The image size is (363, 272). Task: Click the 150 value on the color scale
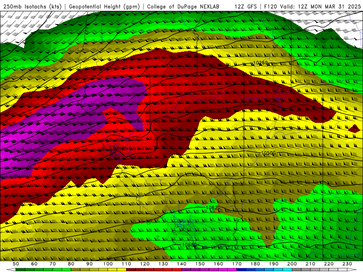[x=200, y=264]
